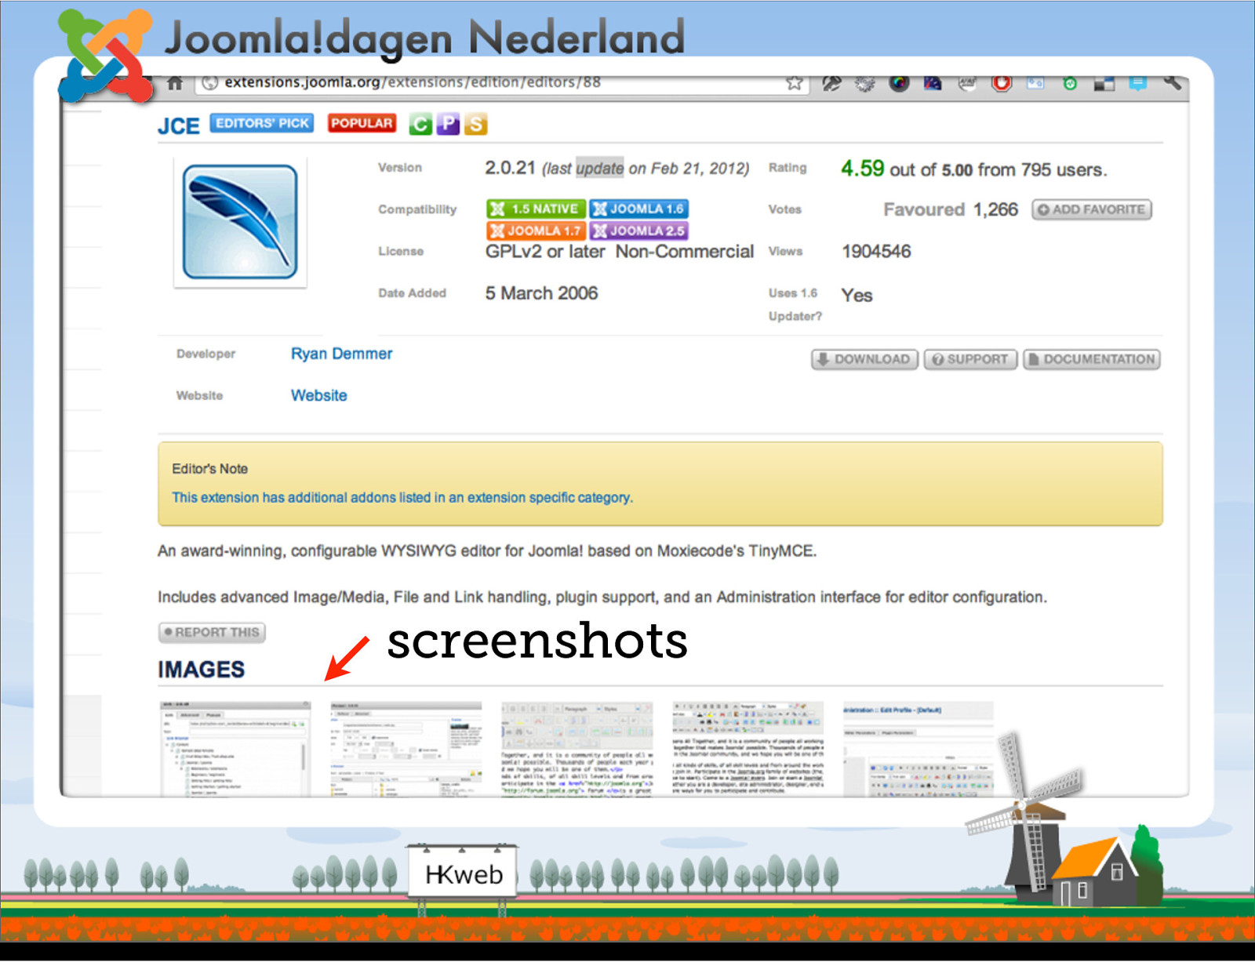
Task: Click the red shield extension icon
Action: click(1002, 82)
